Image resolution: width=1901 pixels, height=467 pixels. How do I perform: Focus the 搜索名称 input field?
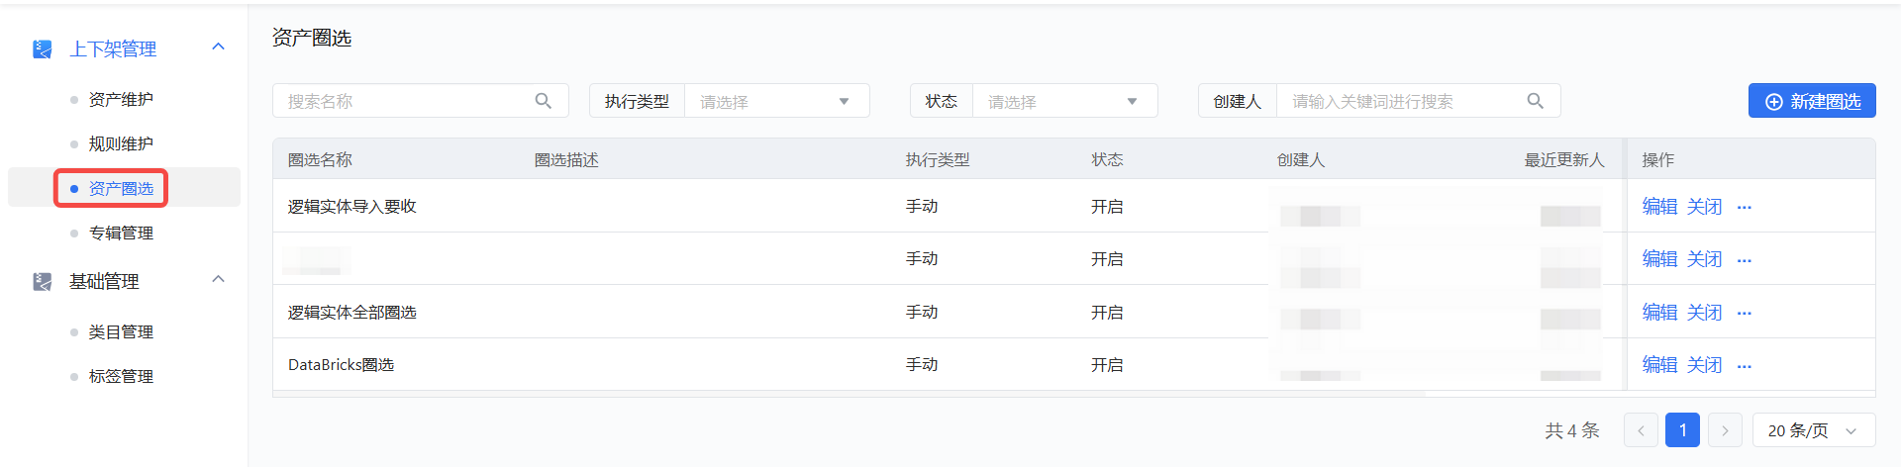406,101
